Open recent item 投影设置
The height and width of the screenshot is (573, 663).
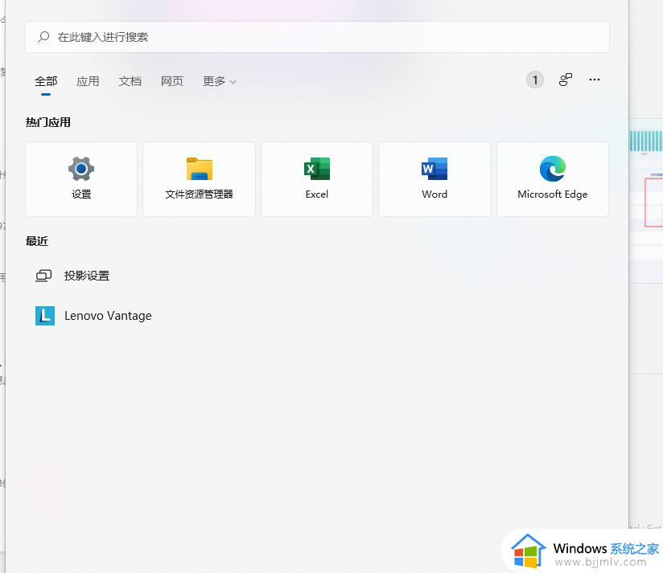pos(87,276)
